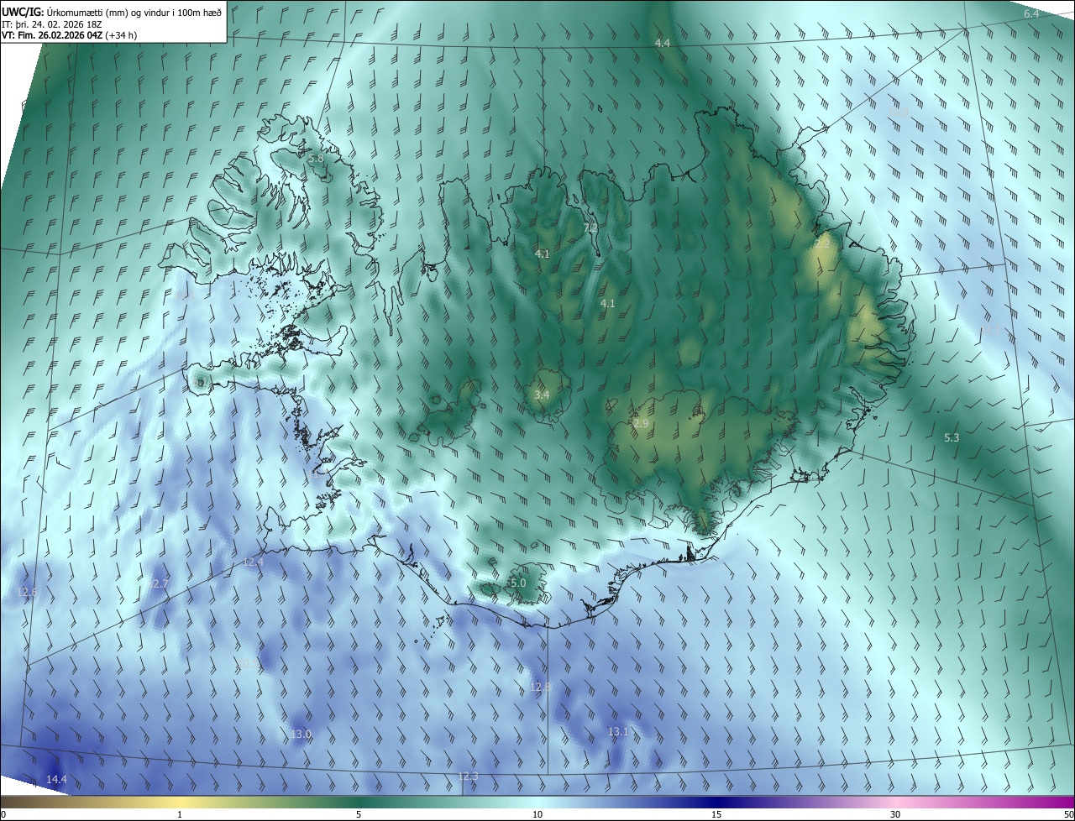Click the 15 tick on the colour scale

716,815
